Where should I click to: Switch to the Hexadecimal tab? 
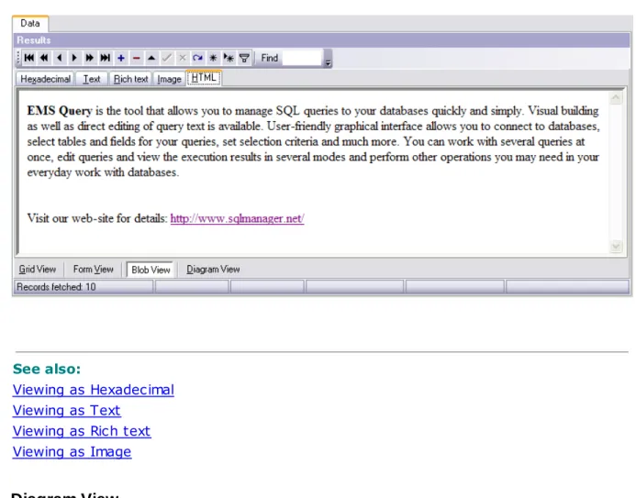pos(46,79)
